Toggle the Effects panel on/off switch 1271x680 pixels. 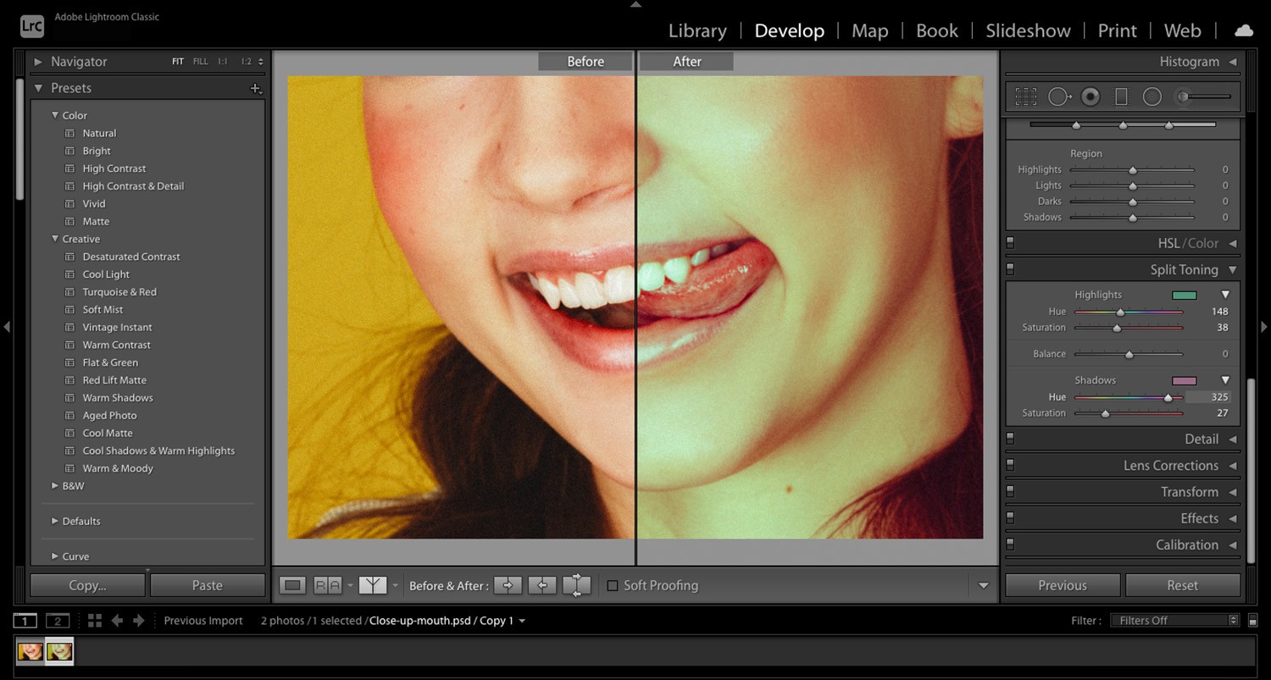click(1009, 517)
